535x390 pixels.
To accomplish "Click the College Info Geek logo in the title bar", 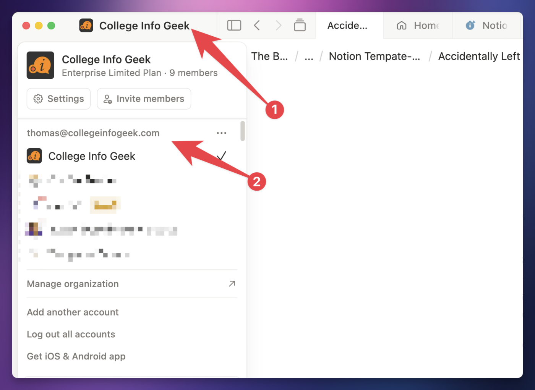I will coord(86,26).
